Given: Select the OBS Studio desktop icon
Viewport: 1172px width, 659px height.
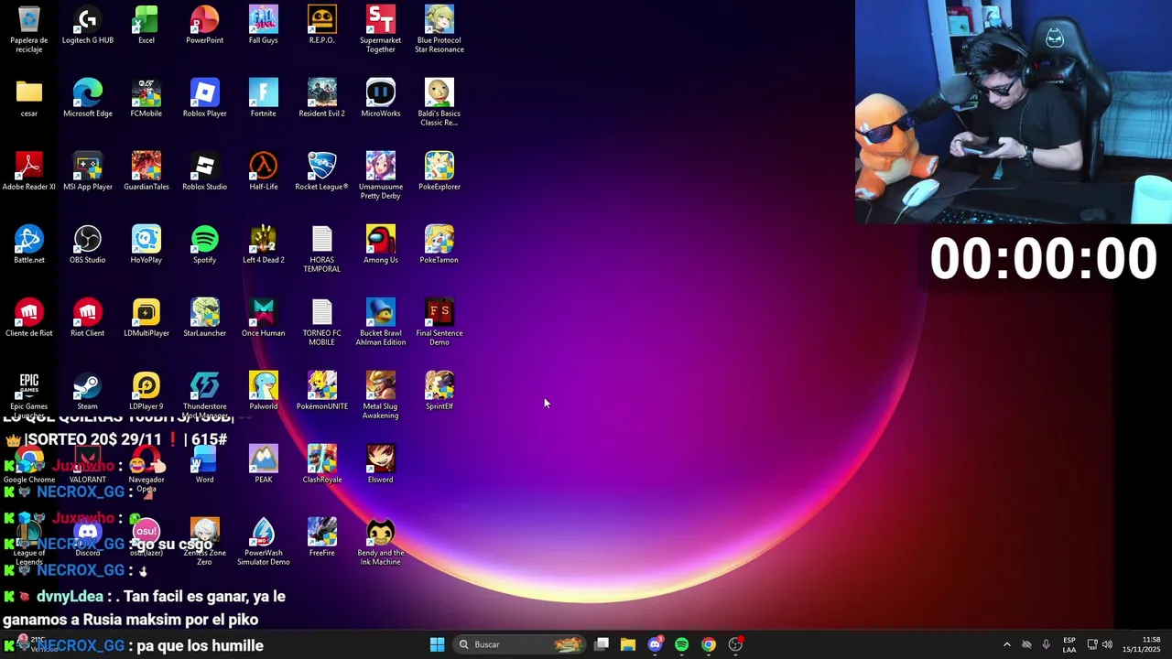Looking at the screenshot, I should coord(88,244).
